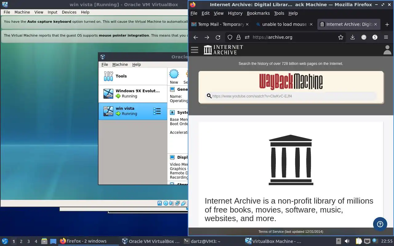Image resolution: width=394 pixels, height=246 pixels.
Task: Show site security padlock info
Action: click(238, 37)
